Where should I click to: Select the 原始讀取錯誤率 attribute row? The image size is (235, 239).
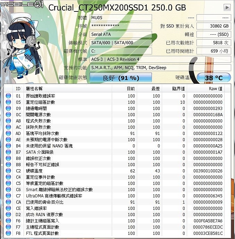[114, 96]
